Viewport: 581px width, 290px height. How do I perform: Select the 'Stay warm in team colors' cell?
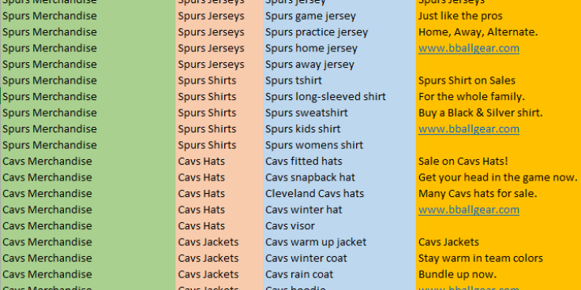(x=498, y=258)
